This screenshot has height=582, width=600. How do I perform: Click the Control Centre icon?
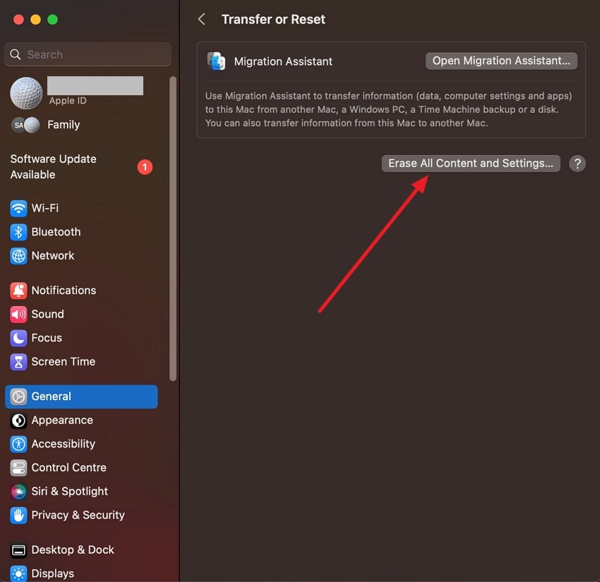[18, 468]
